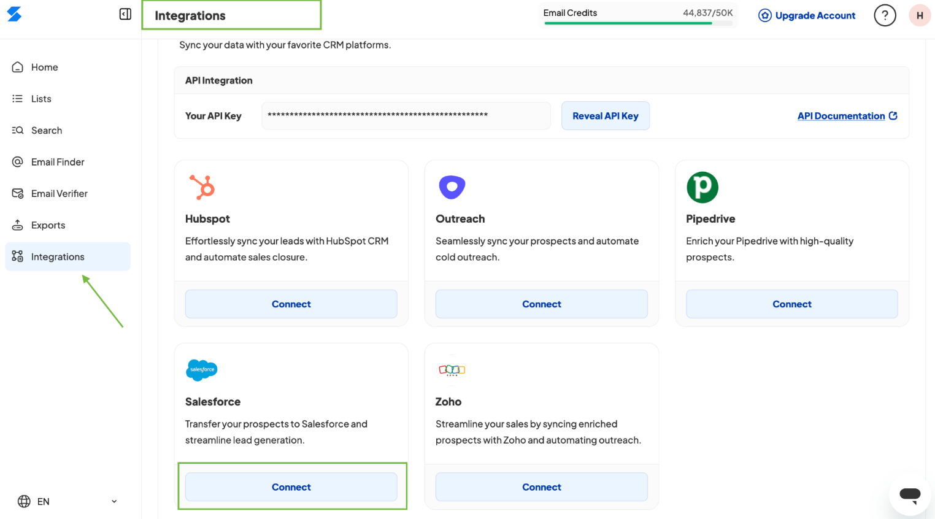Click the app logo in top-left corner
The width and height of the screenshot is (935, 519).
14,14
